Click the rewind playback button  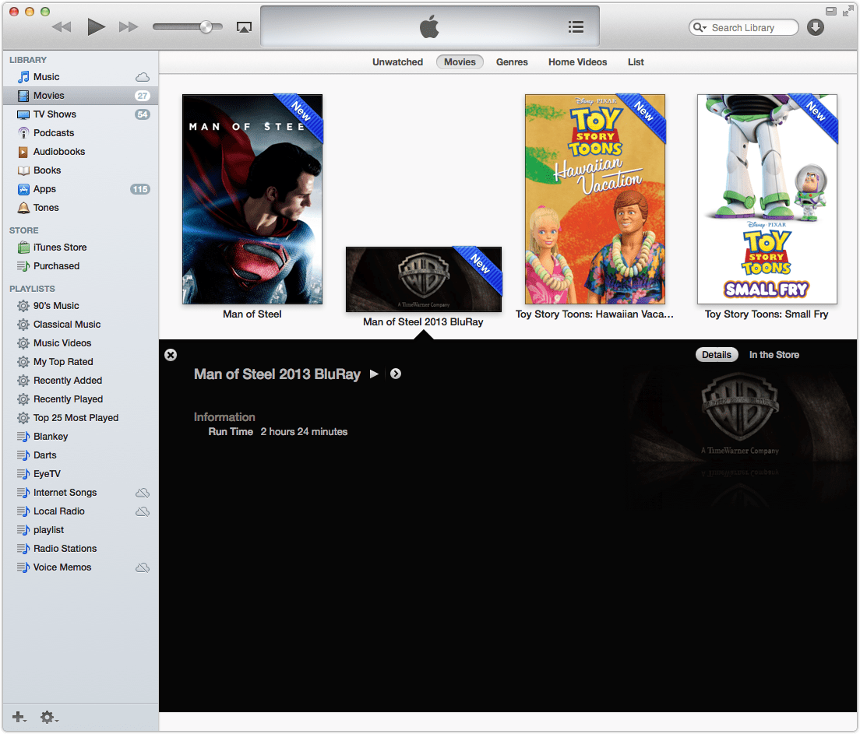[x=62, y=27]
